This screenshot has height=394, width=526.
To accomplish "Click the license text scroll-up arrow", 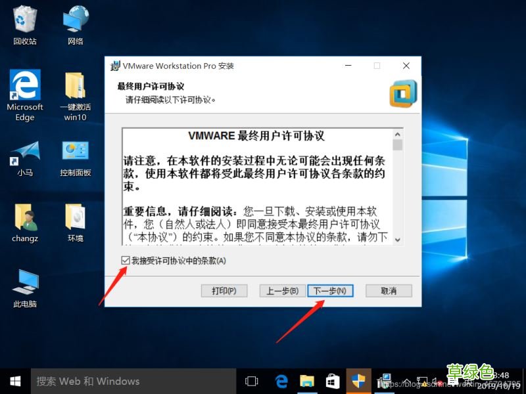I will click(398, 135).
